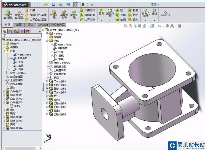Expand the History node in the left tree
This screenshot has width=205, height=150.
4,44
